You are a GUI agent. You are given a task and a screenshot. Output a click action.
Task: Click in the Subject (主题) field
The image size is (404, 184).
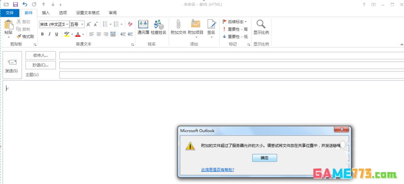pos(231,75)
